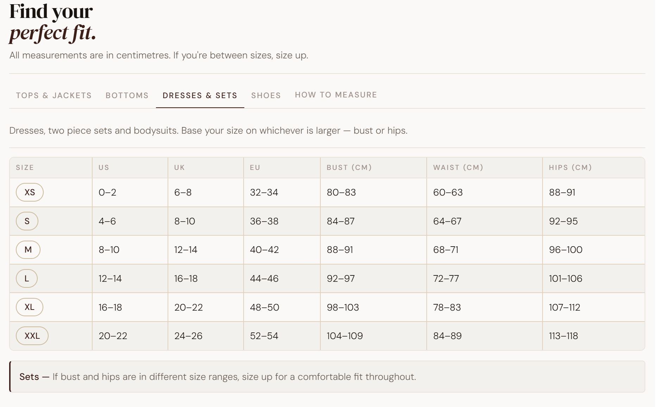Select the S size pill

[x=27, y=221]
